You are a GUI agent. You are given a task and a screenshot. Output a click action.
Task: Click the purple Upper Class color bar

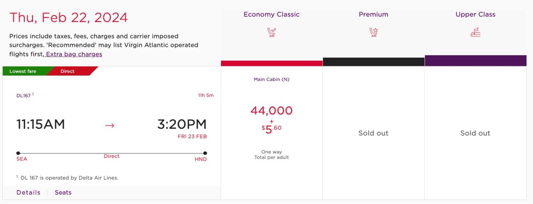pyautogui.click(x=475, y=60)
